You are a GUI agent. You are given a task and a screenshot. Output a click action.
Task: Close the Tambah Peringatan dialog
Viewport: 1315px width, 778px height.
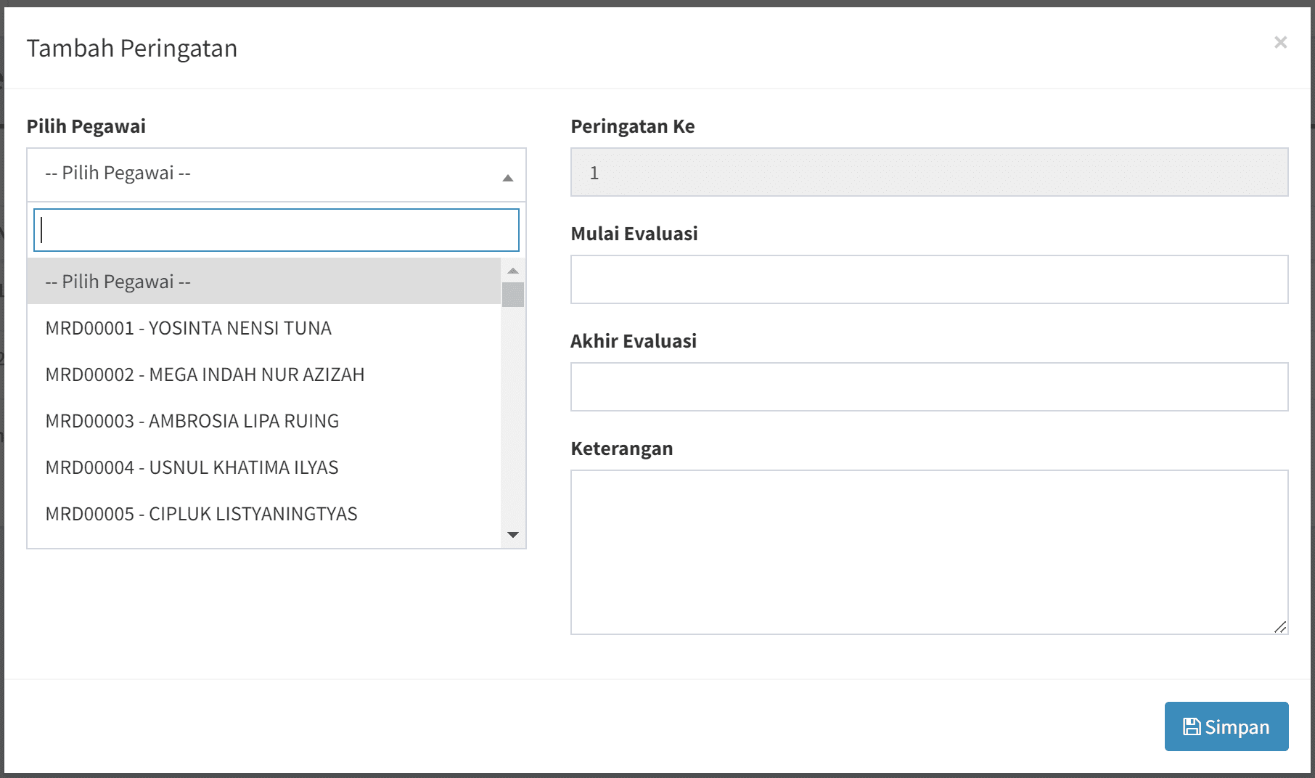pyautogui.click(x=1280, y=43)
